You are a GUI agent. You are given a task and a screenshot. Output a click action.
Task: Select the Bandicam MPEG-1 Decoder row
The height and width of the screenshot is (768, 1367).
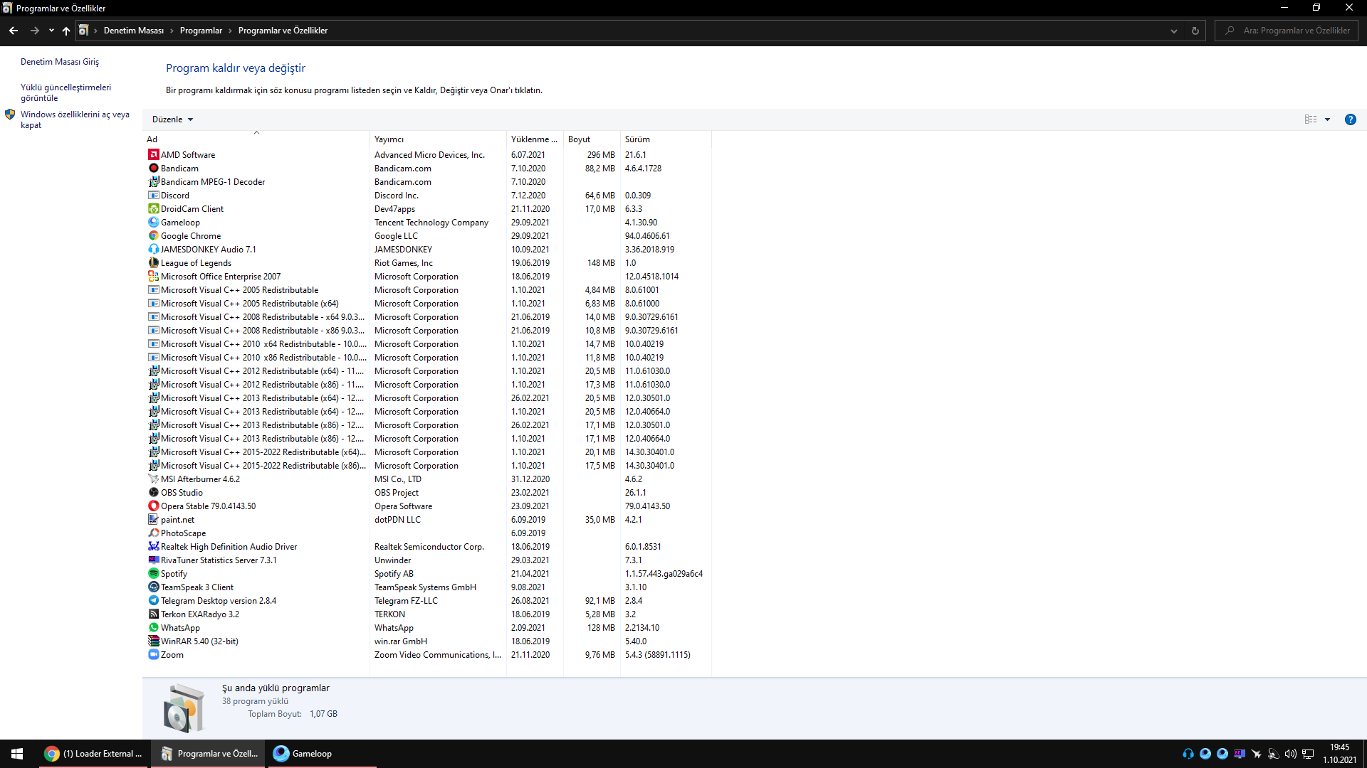427,181
